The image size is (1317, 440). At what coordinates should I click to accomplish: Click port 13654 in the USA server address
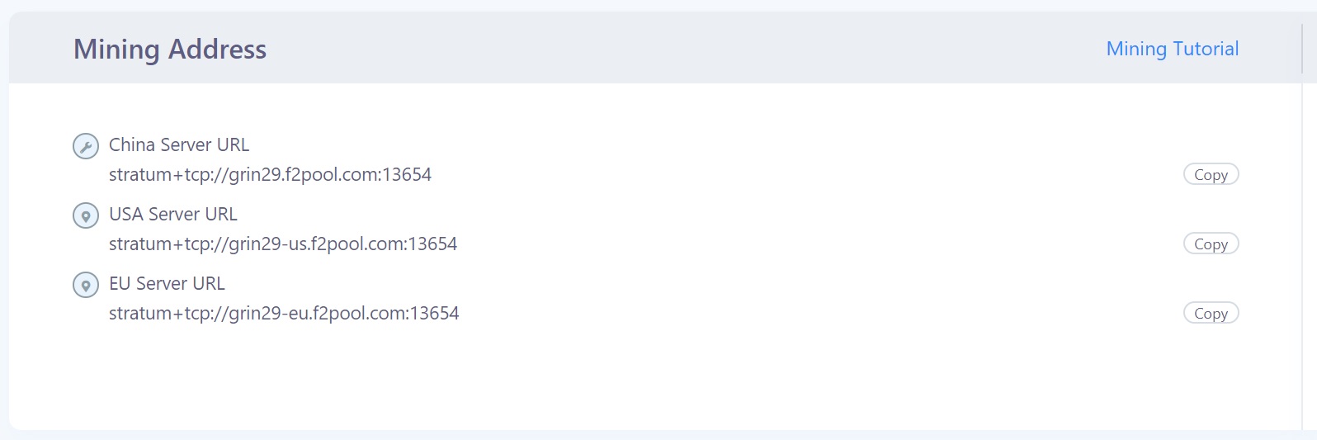tap(433, 244)
